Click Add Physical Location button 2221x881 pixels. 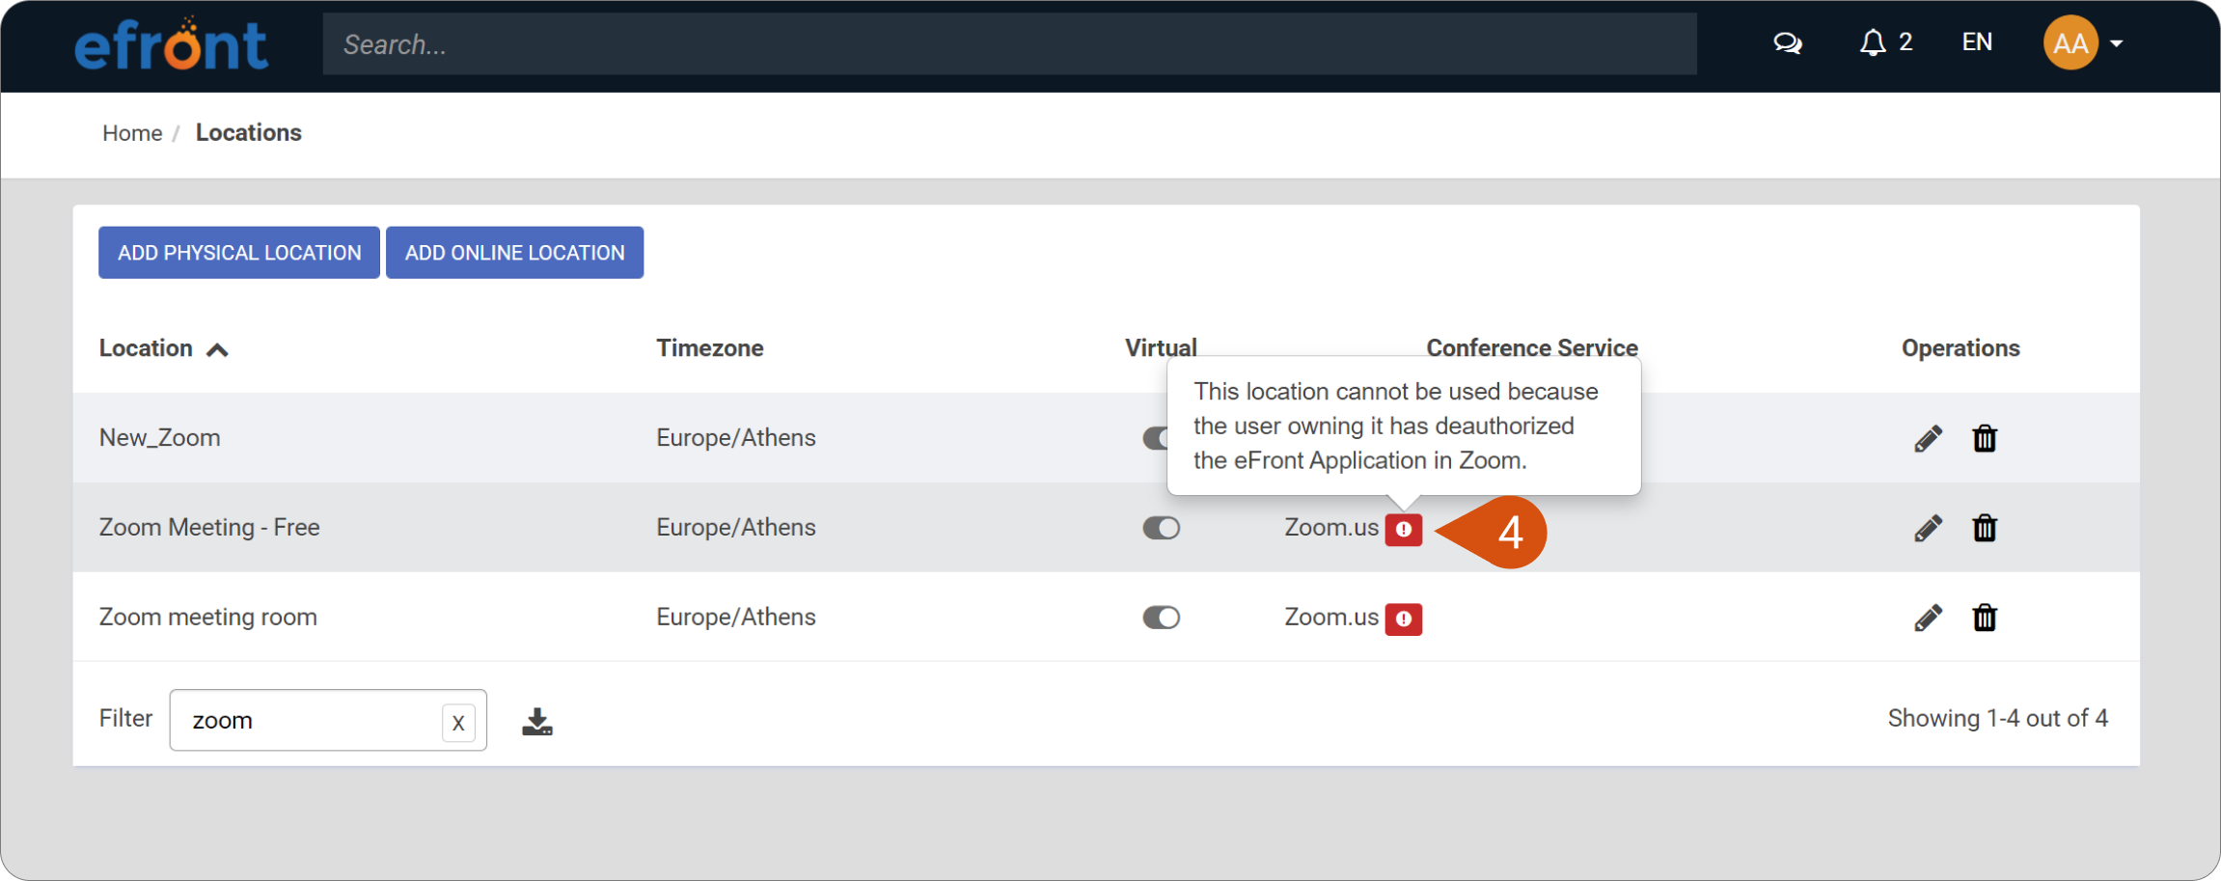pyautogui.click(x=239, y=253)
